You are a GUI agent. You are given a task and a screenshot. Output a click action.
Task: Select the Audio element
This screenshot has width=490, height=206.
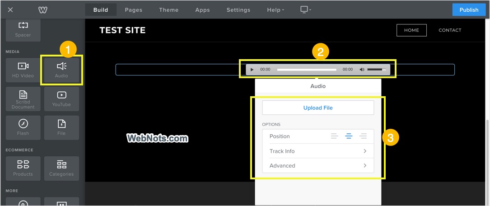click(61, 70)
